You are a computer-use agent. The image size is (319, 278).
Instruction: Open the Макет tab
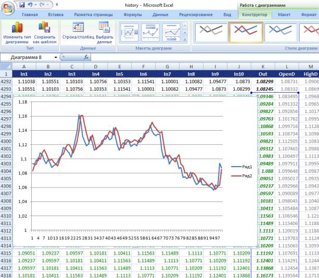[x=284, y=15]
